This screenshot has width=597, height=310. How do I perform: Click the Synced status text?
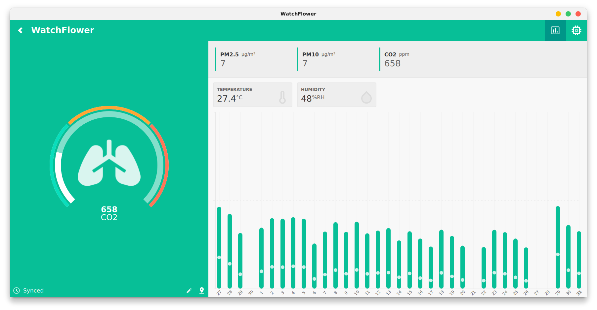[33, 291]
